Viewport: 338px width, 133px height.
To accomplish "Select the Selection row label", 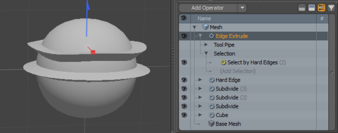I will click(224, 54).
